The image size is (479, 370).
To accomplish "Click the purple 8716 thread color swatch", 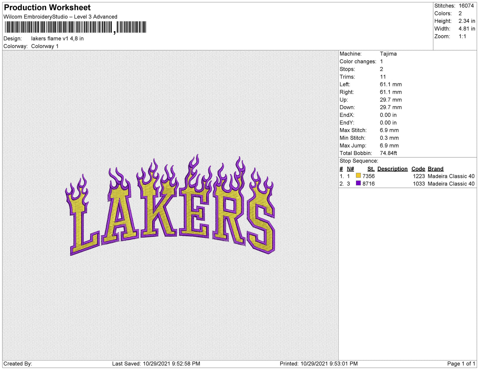I will pos(358,183).
